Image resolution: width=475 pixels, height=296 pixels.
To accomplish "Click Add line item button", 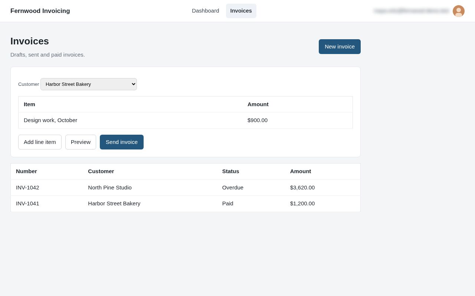I will coord(40,142).
